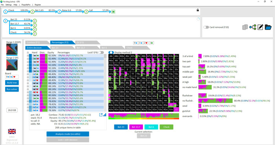Image resolution: width=275 pixels, height=145 pixels.
Task: Click the UK flag language icon
Action: click(12, 131)
